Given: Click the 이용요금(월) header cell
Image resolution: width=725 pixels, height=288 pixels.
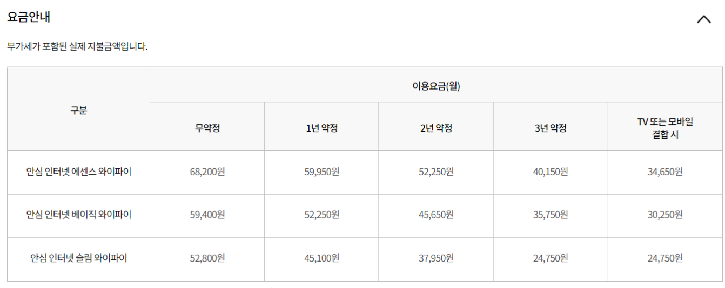Looking at the screenshot, I should (x=436, y=86).
